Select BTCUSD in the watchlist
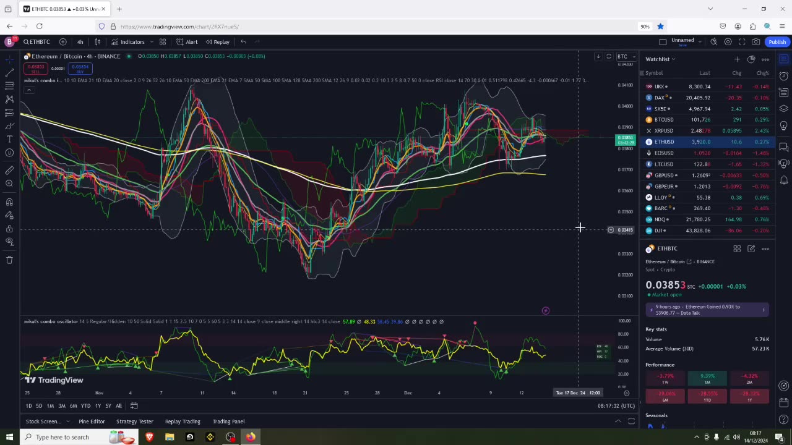The width and height of the screenshot is (792, 445). click(708, 120)
